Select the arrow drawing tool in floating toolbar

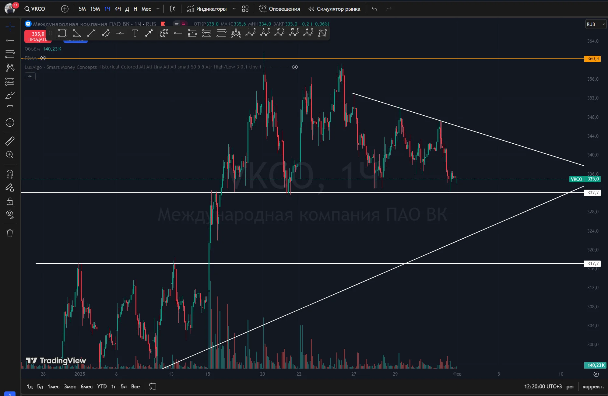(x=149, y=33)
